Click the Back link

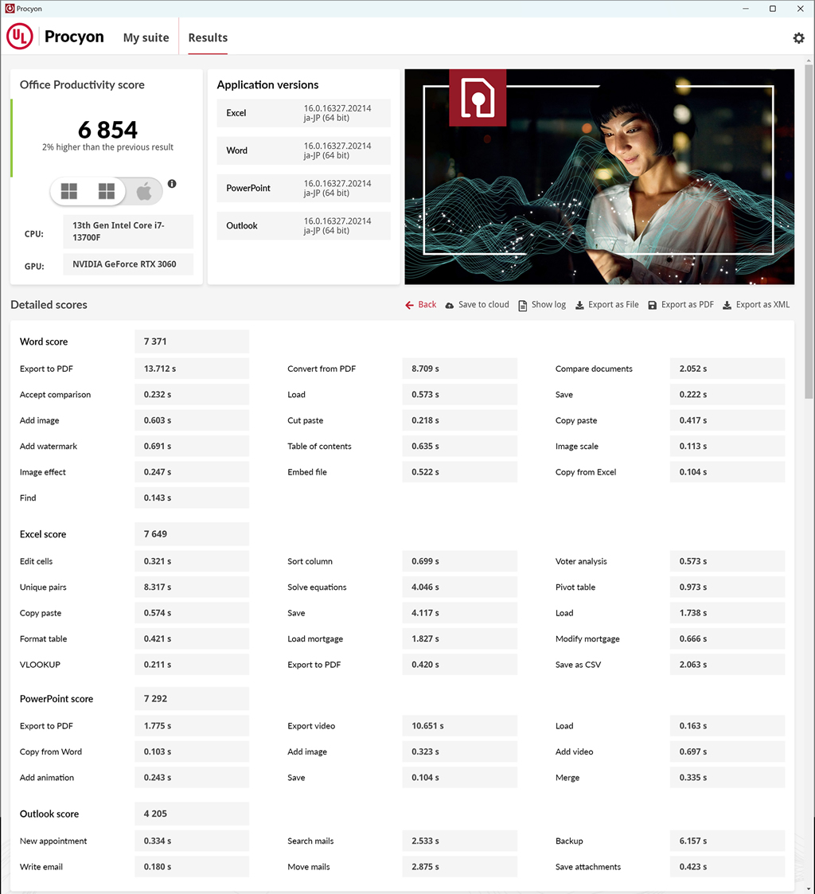click(x=427, y=304)
